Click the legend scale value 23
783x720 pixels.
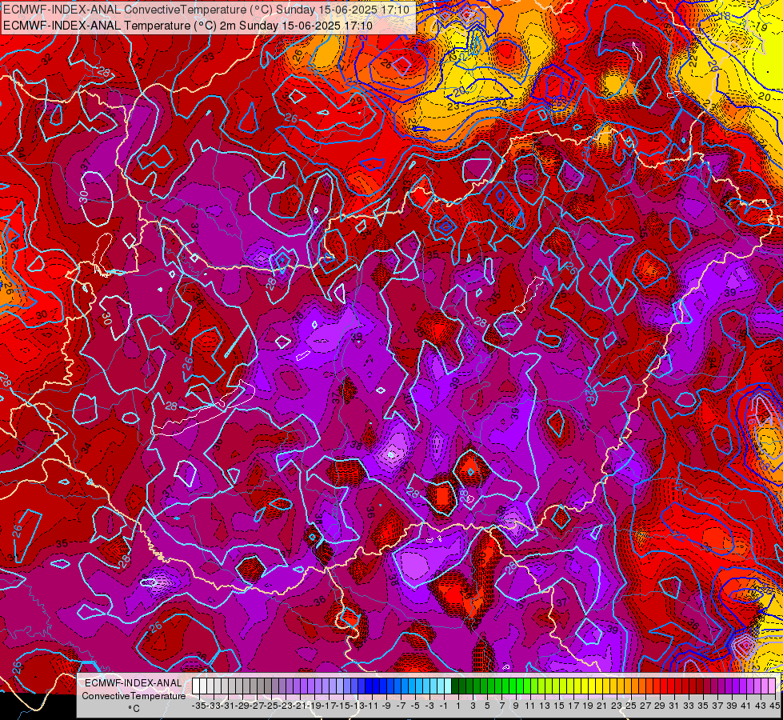click(617, 706)
